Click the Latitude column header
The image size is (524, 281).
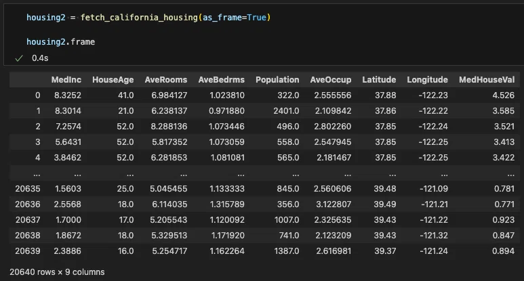(379, 80)
